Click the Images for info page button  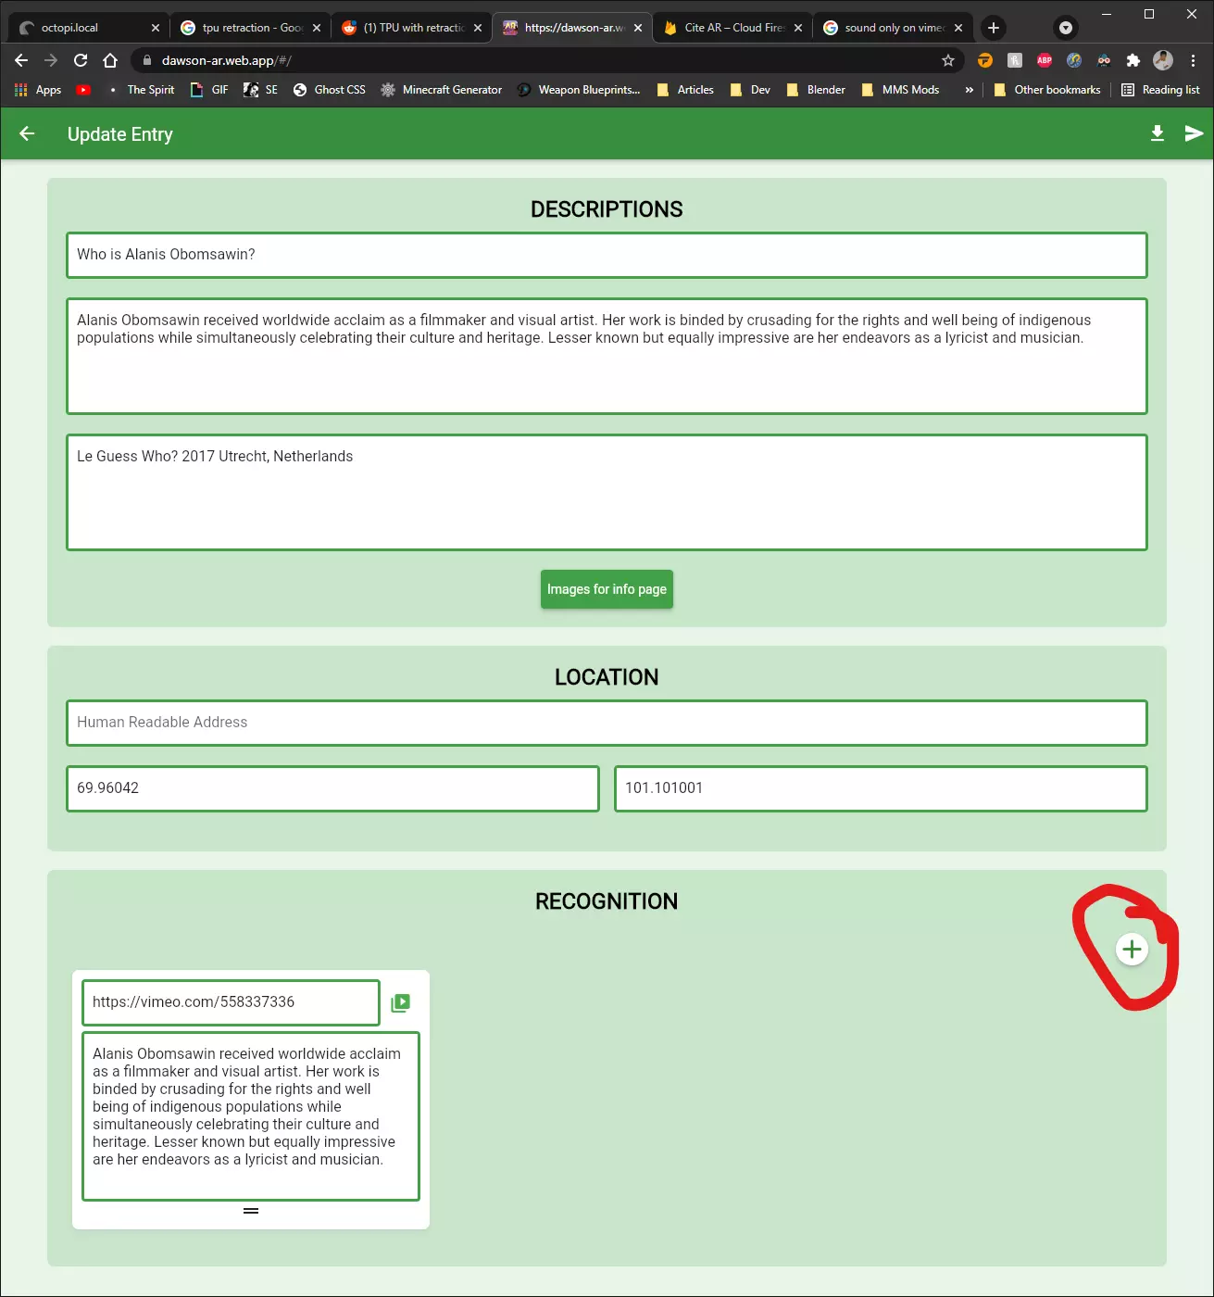(607, 589)
